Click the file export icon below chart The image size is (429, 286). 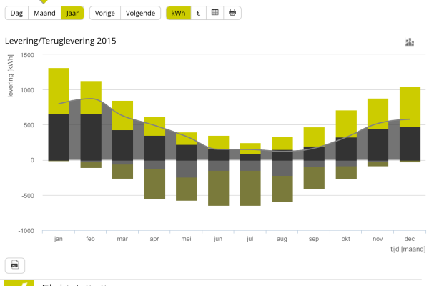pos(14,266)
